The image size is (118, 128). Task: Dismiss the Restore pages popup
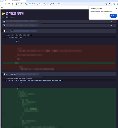pyautogui.click(x=116, y=9)
